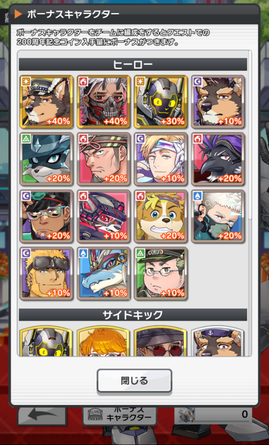269x445 pixels.
Task: Click the blue water element icon on white-haired hero
Action: click(x=198, y=196)
